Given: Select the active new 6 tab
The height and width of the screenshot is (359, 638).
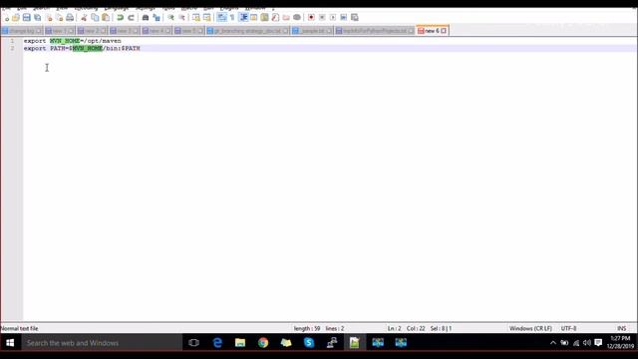Looking at the screenshot, I should tap(432, 31).
